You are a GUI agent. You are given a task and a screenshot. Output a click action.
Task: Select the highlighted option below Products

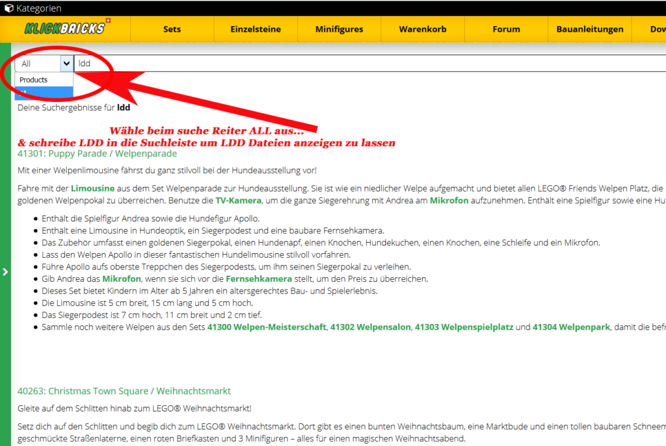44,93
